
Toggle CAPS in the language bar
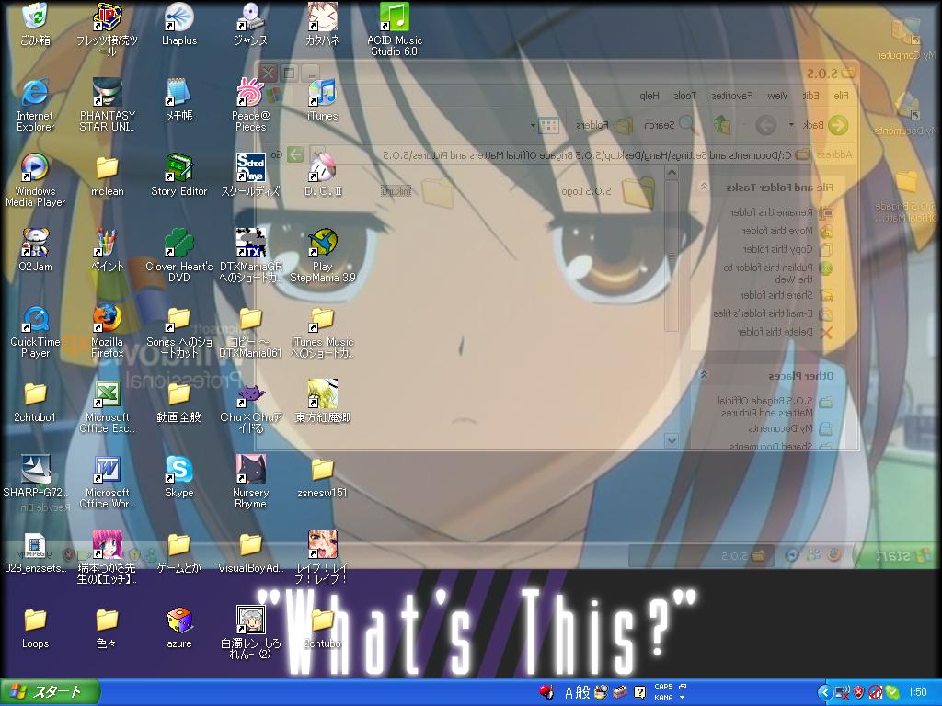pos(664,687)
